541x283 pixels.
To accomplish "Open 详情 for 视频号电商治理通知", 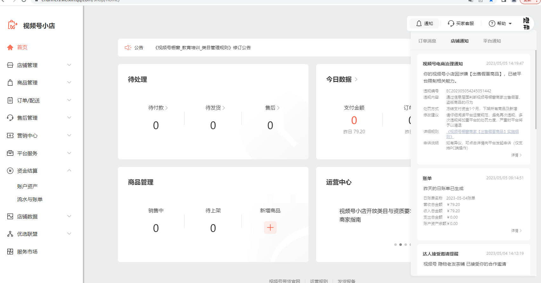I will (x=516, y=155).
